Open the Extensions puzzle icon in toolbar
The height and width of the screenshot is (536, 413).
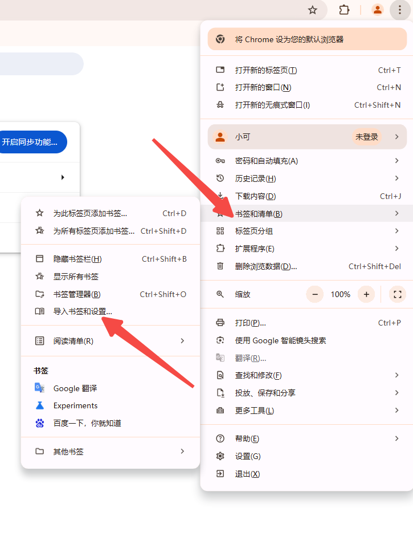point(344,10)
